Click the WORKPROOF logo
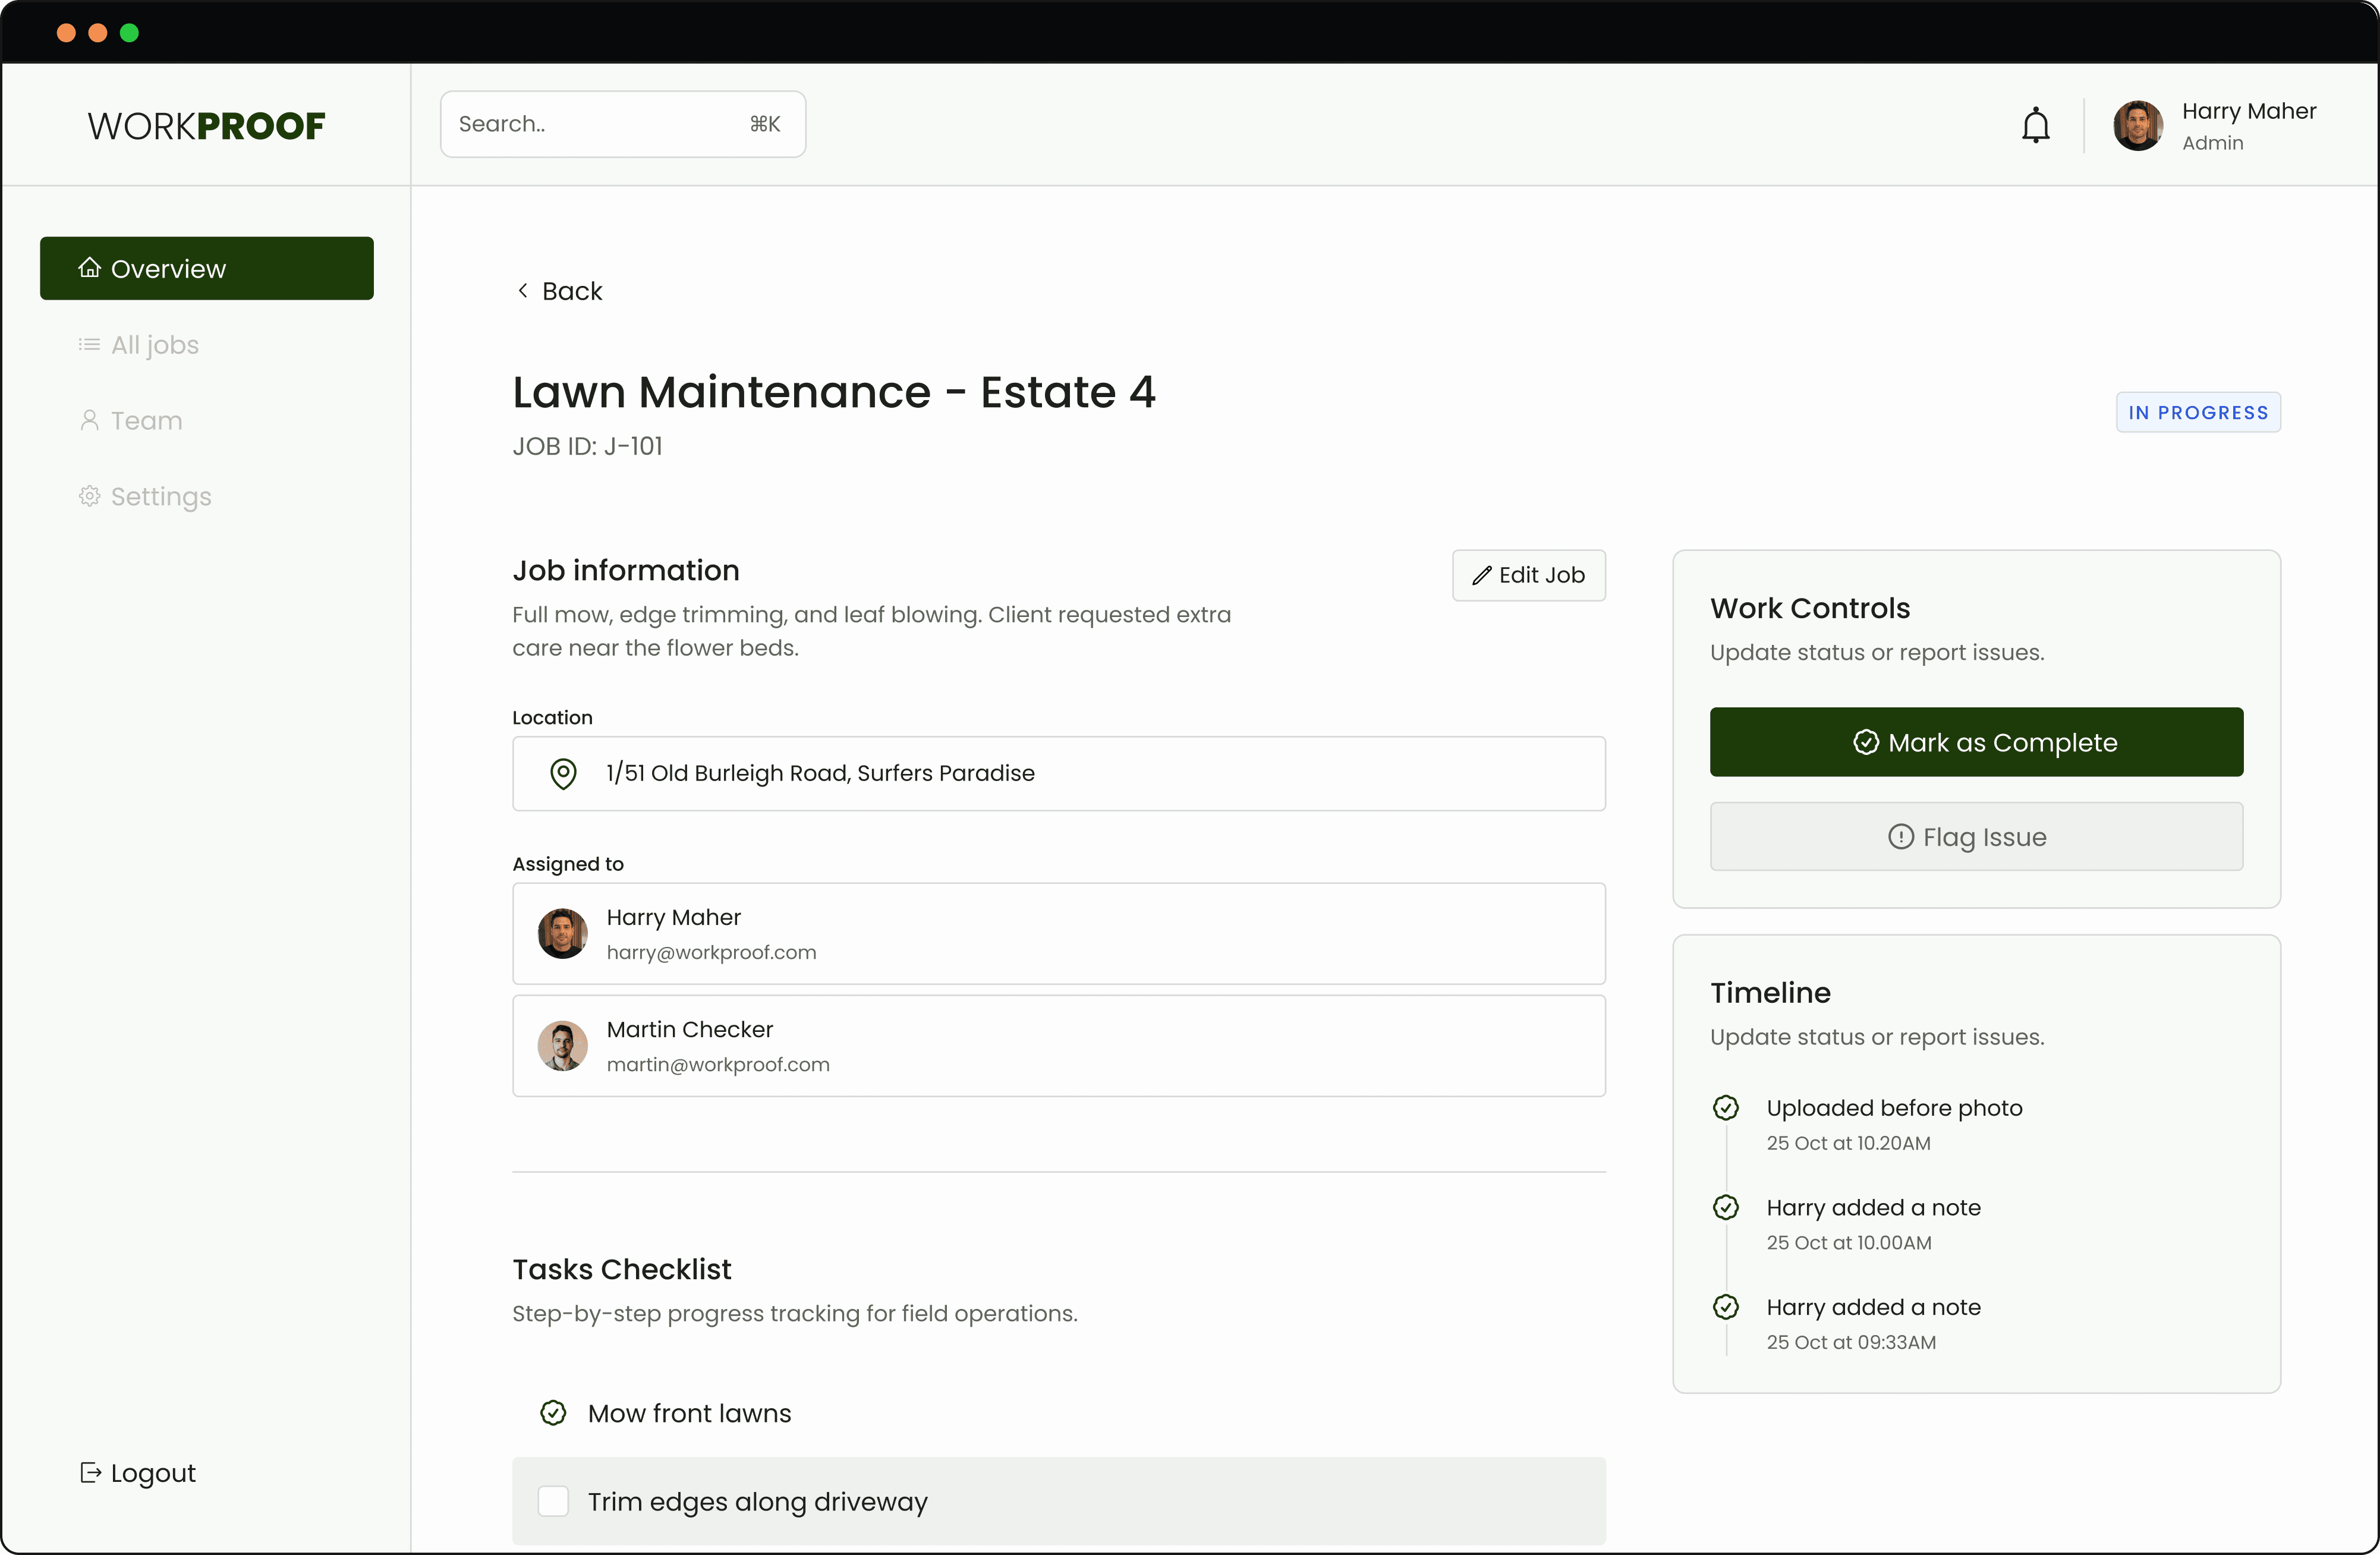 tap(206, 126)
